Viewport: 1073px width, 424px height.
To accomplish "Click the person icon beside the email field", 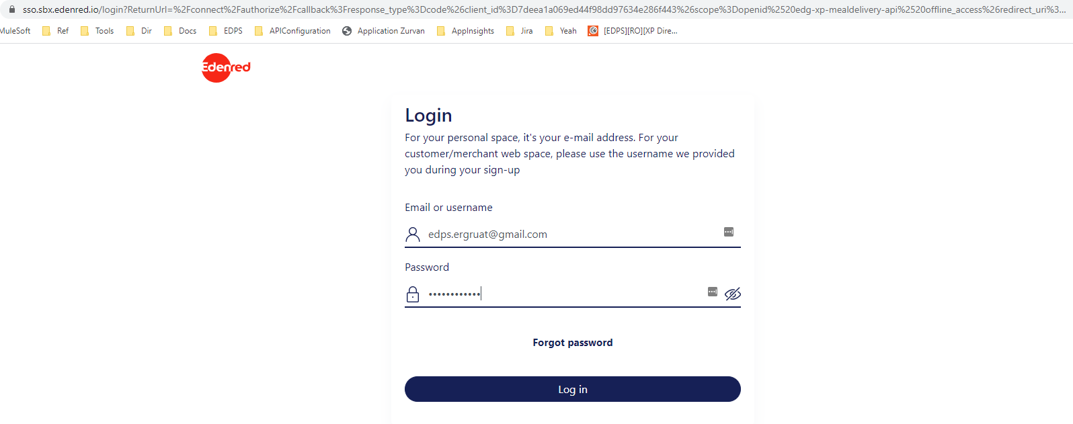I will [x=413, y=235].
